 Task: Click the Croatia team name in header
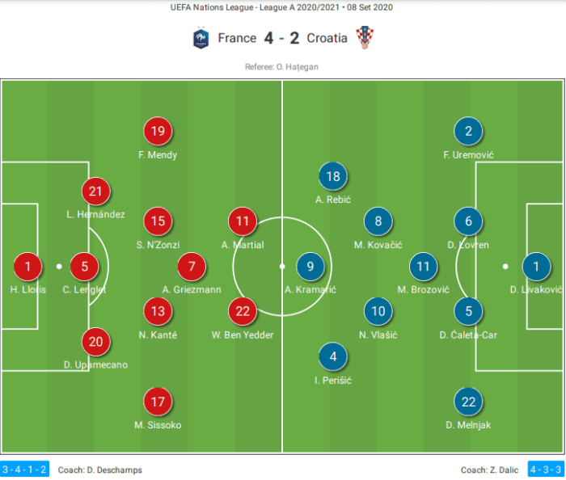[x=327, y=38]
